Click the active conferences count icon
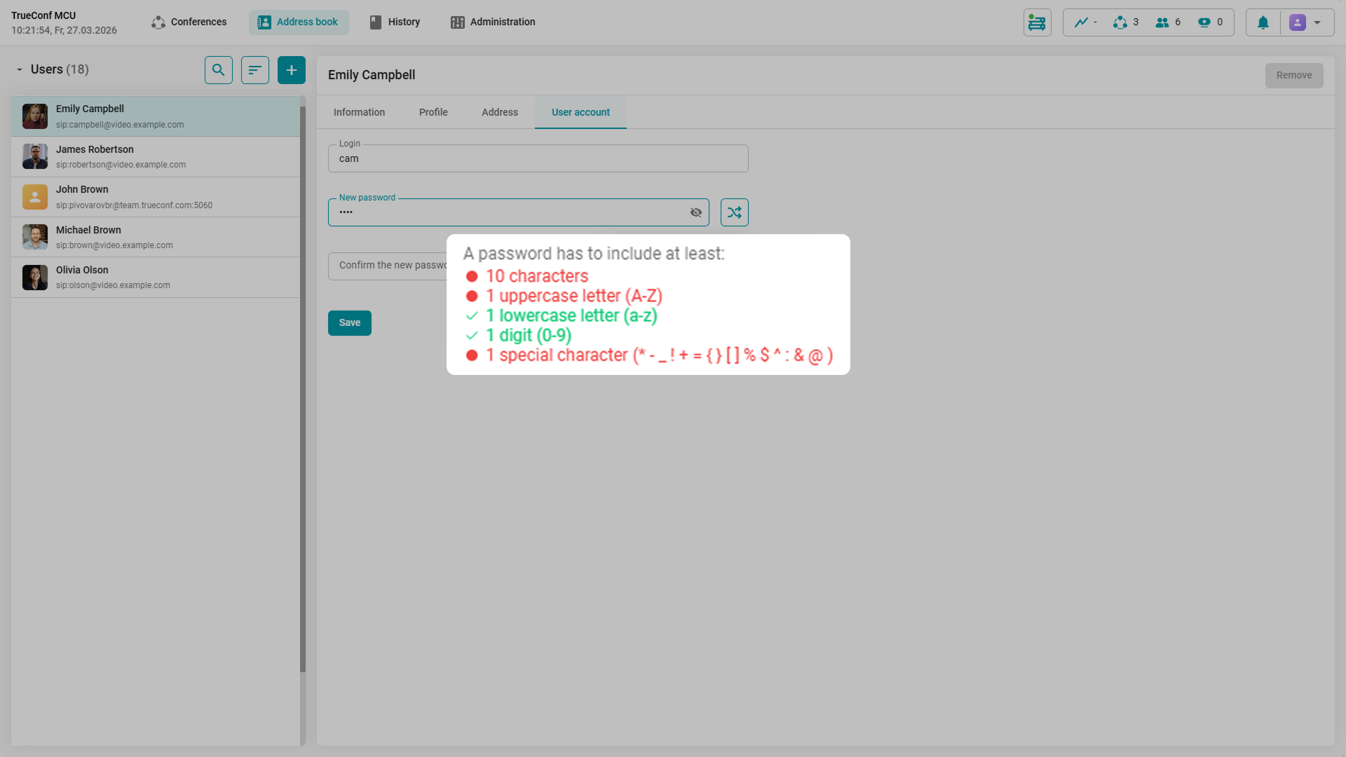 (1120, 22)
